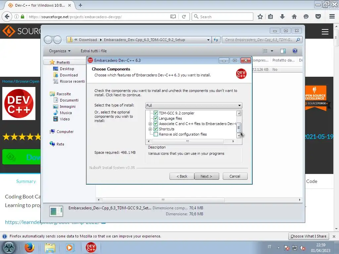Select Dev-C++ installer taskbar icon
This screenshot has width=339, height=254.
tap(91, 247)
